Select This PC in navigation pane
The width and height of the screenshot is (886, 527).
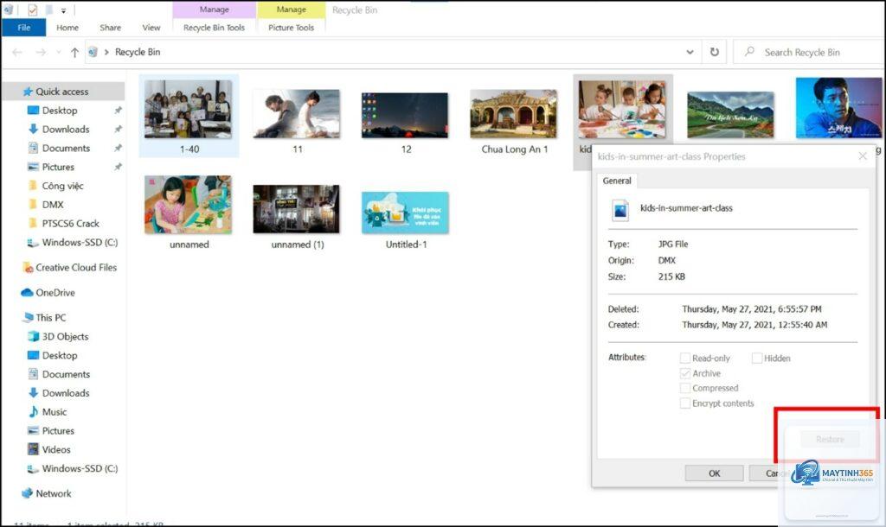tap(50, 318)
